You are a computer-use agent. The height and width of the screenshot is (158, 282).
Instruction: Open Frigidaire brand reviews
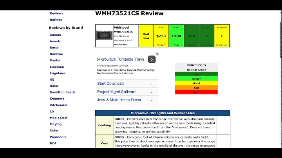(58, 73)
